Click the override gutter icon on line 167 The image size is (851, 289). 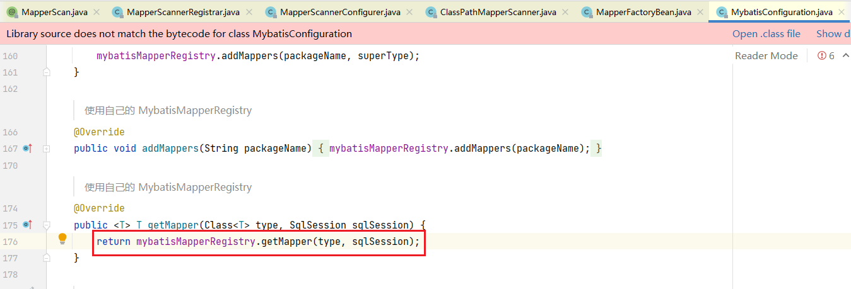coord(27,149)
